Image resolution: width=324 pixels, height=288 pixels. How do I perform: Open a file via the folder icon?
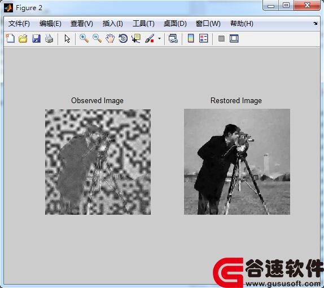(x=23, y=38)
